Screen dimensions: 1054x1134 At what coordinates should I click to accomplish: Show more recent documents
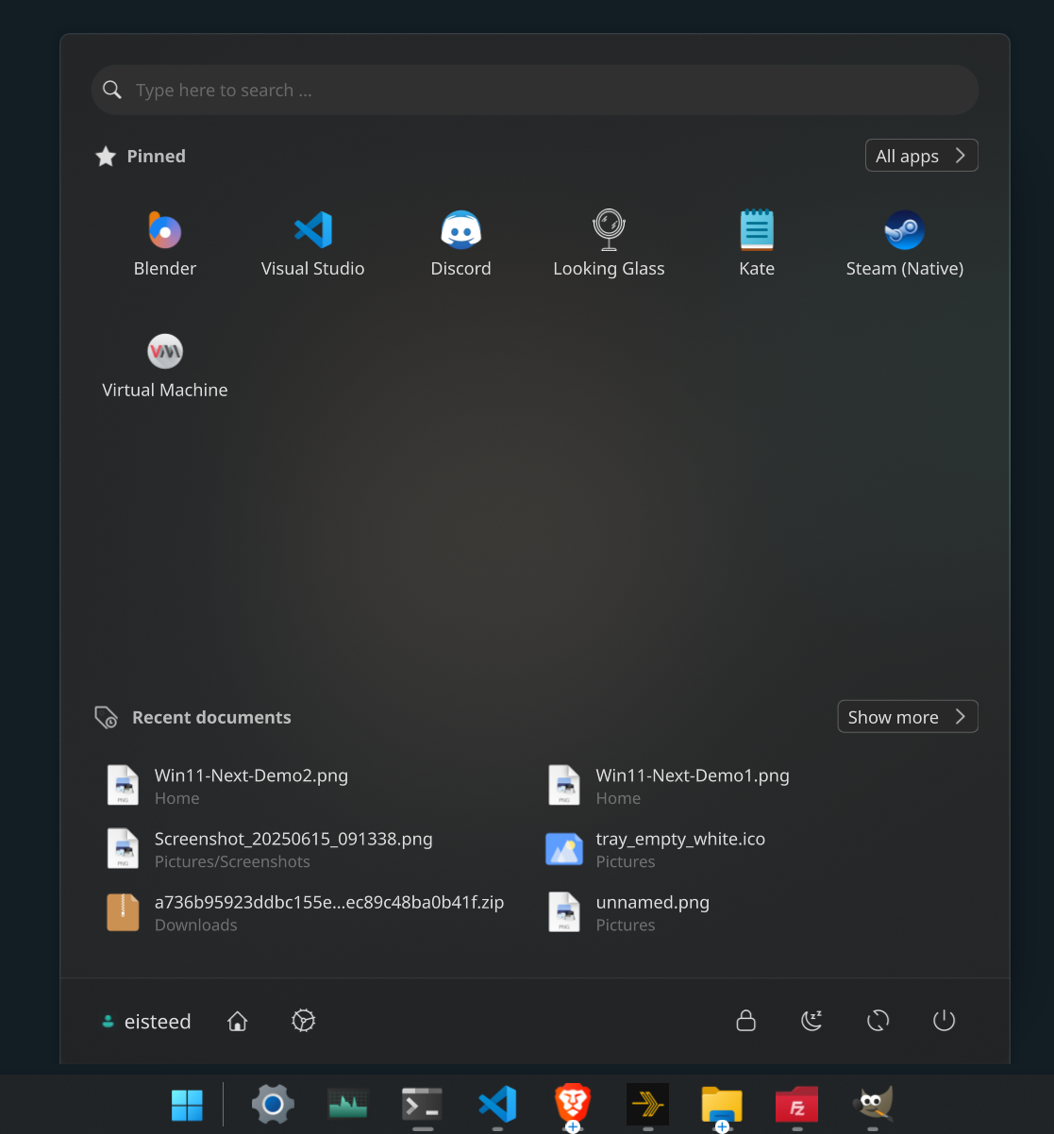coord(906,716)
